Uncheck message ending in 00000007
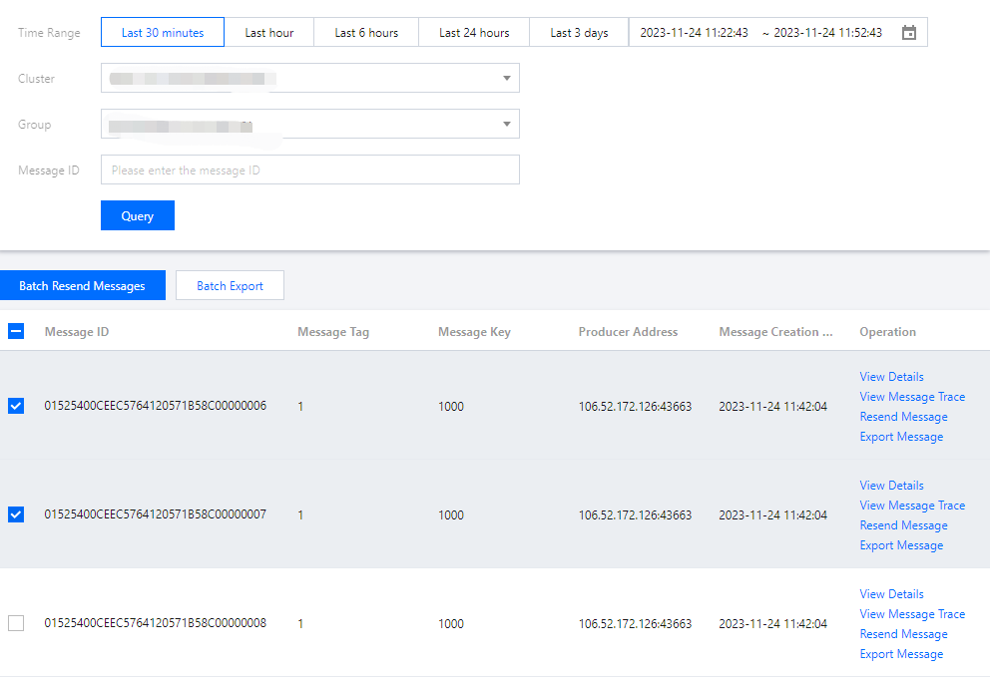This screenshot has width=990, height=678. pyautogui.click(x=16, y=514)
